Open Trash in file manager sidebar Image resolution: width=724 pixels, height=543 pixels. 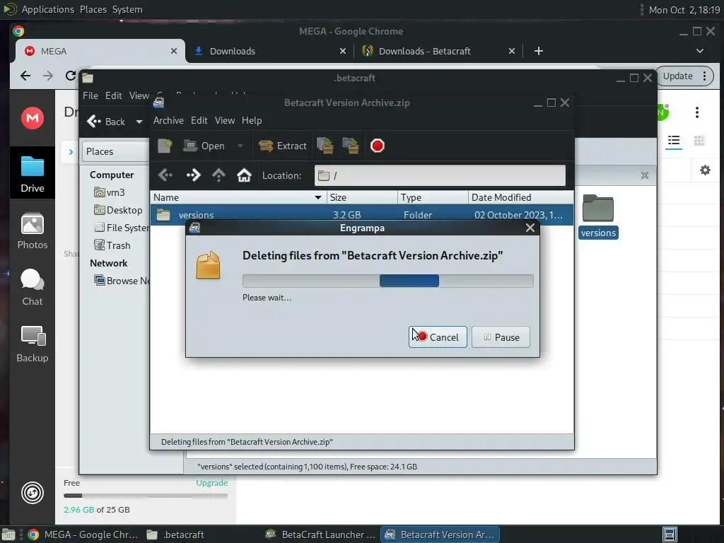(x=112, y=245)
